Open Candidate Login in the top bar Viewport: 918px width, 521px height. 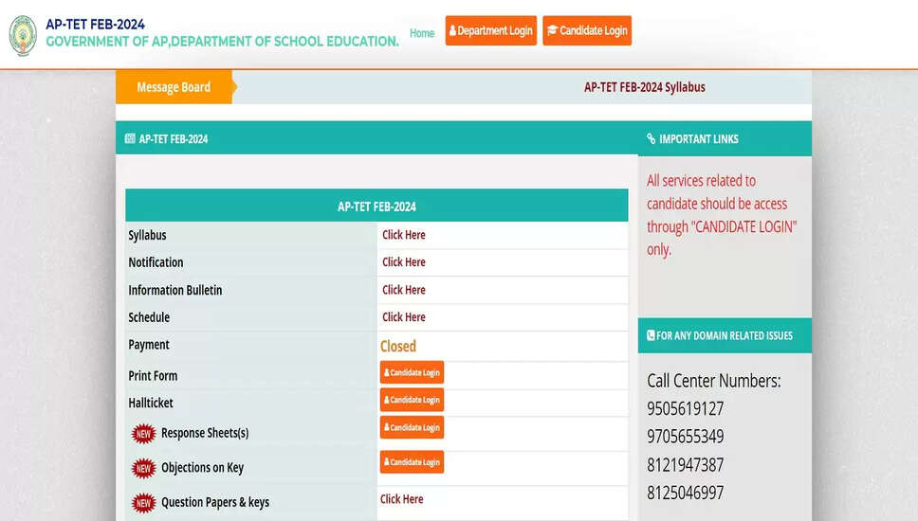click(587, 30)
